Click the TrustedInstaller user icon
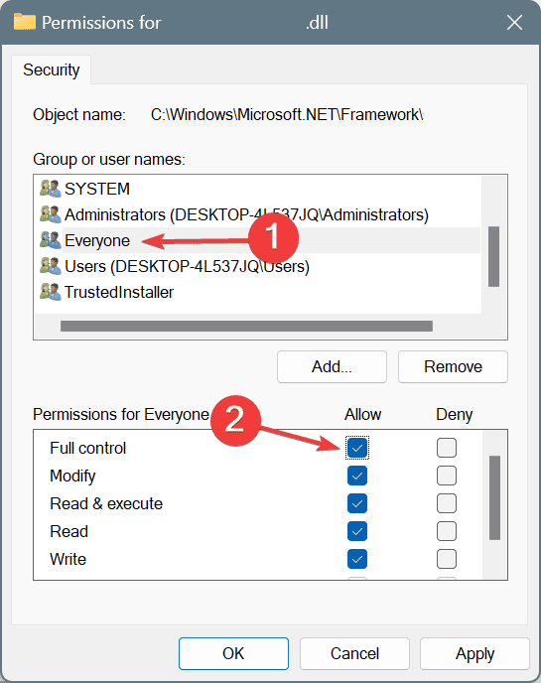Screen dimensions: 541x683 [50, 292]
